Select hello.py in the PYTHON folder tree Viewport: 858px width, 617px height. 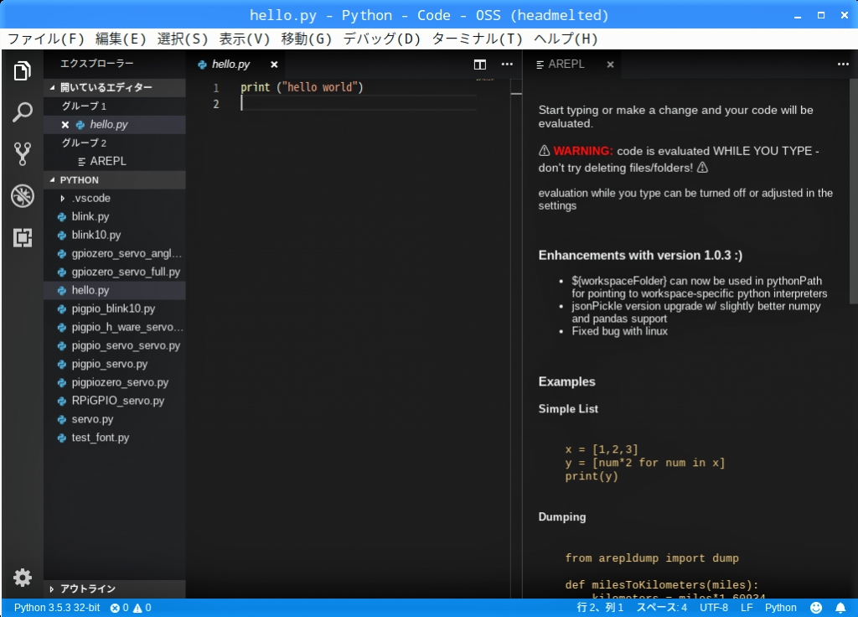[114, 291]
